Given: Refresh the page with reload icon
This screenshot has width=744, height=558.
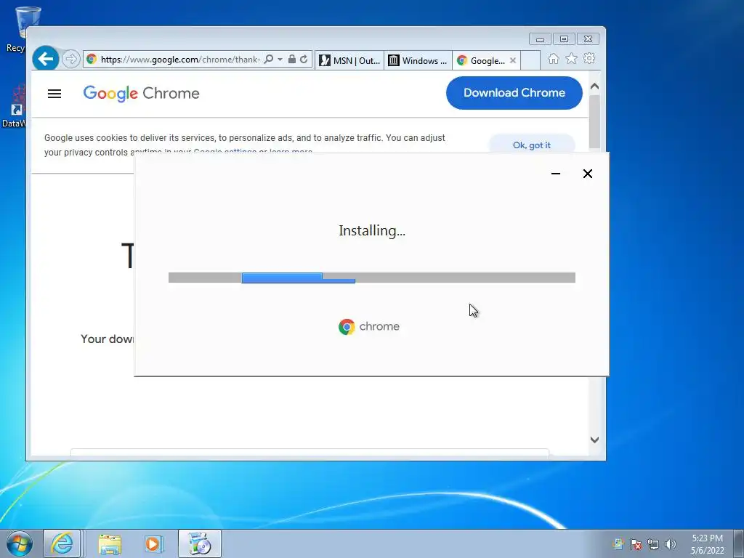Looking at the screenshot, I should tap(304, 60).
